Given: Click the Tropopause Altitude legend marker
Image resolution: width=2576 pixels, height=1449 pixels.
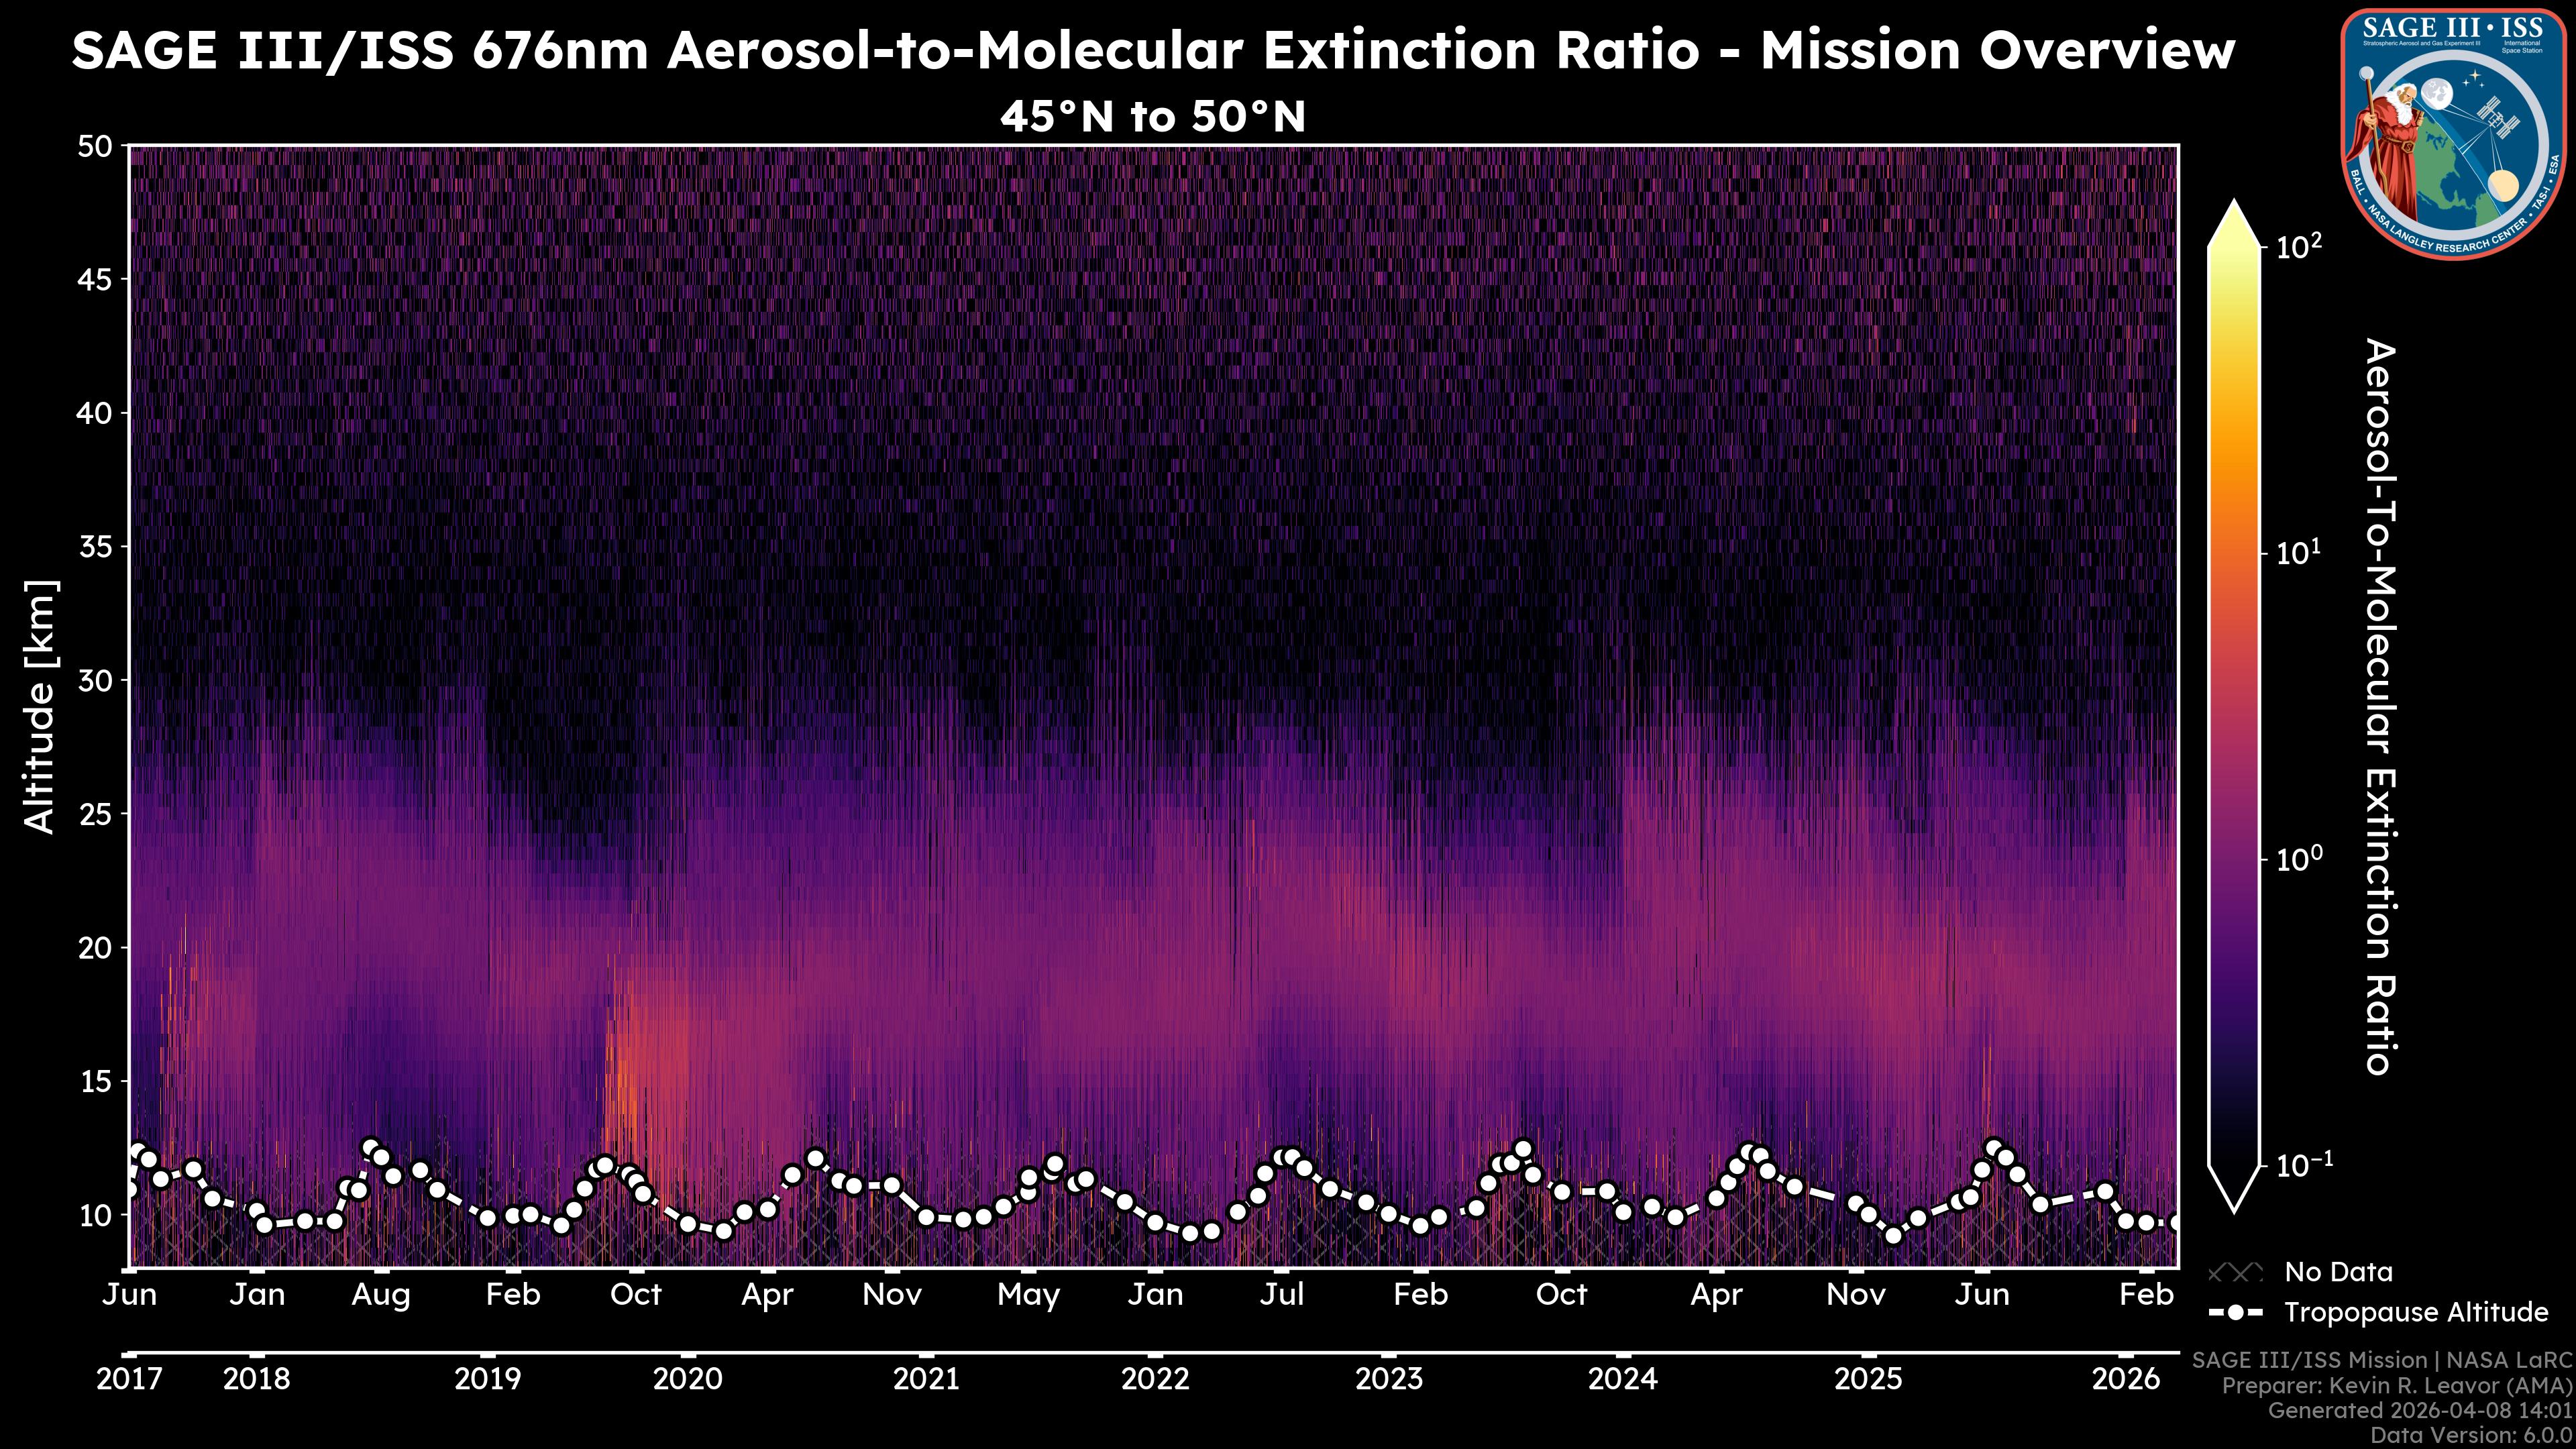Looking at the screenshot, I should point(2235,1312).
